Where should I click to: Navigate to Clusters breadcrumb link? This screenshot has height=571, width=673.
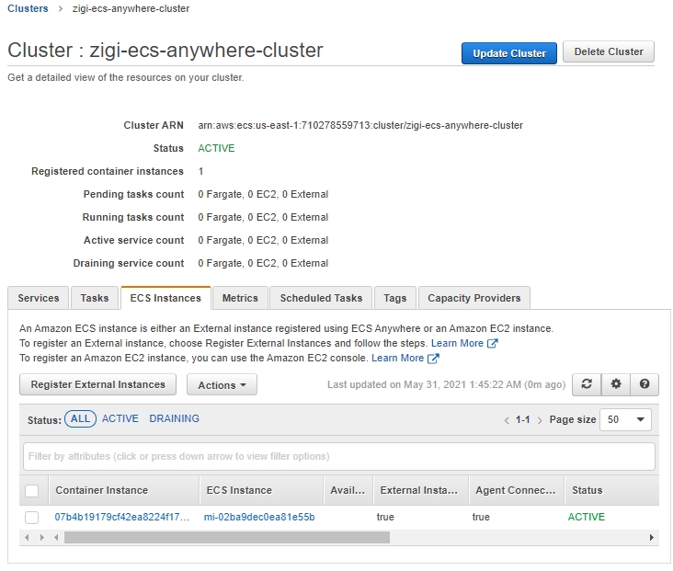tap(28, 8)
